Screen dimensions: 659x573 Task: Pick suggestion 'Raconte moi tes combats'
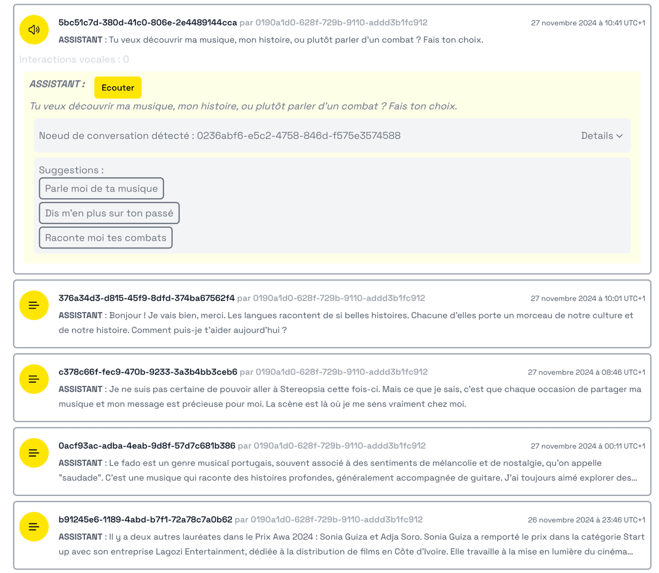[x=105, y=238]
